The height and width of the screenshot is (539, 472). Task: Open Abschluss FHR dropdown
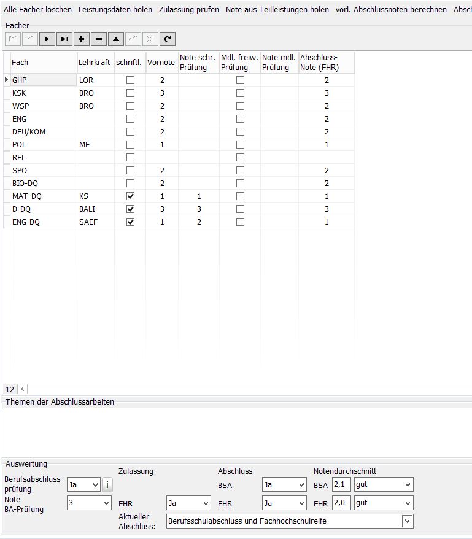(284, 503)
